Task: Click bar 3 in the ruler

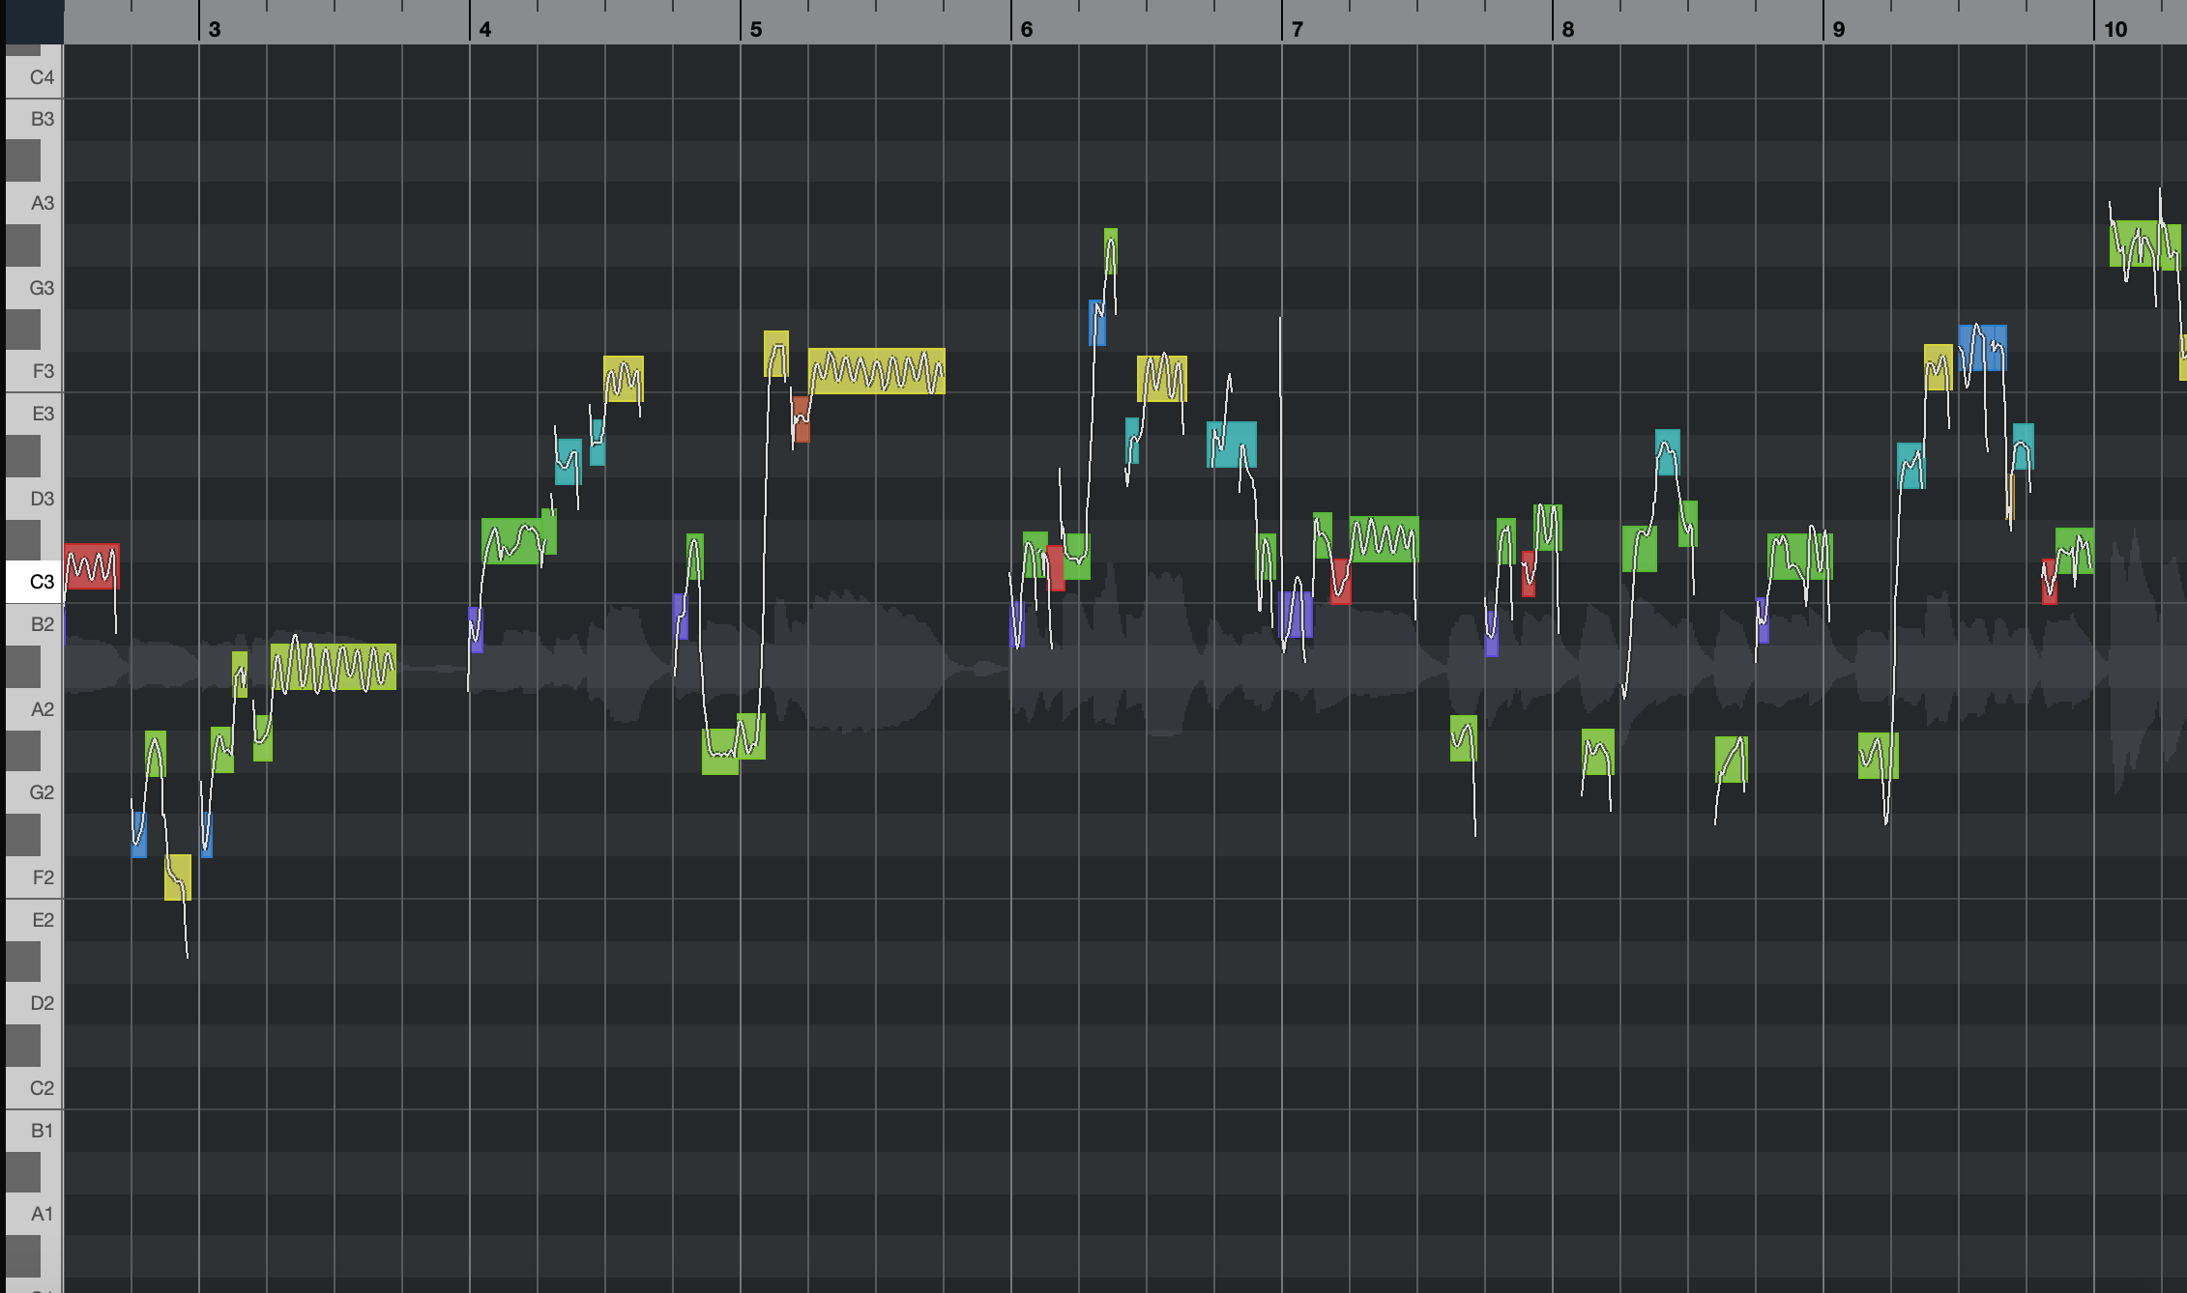Action: point(215,29)
